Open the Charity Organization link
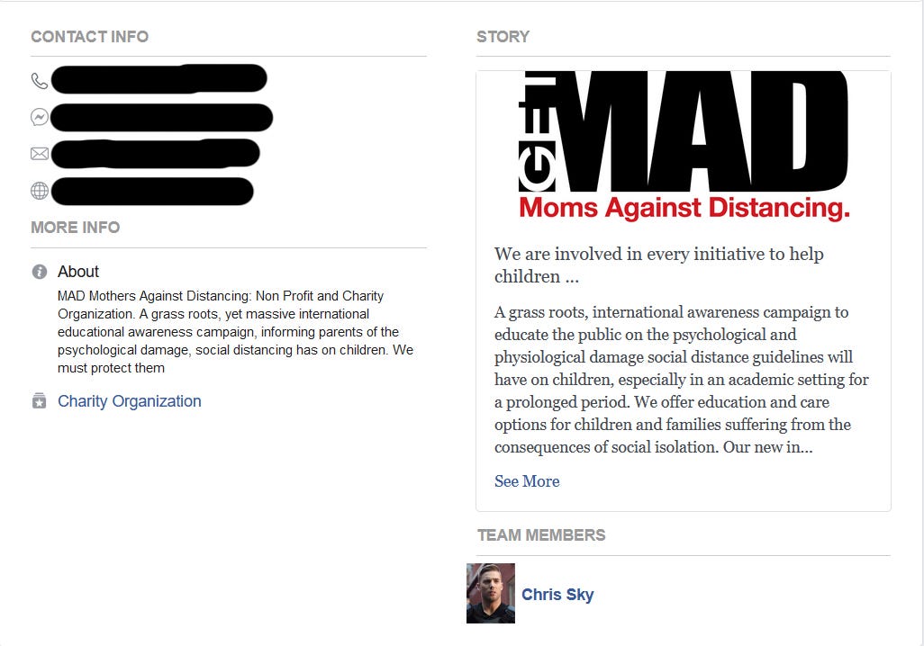This screenshot has width=924, height=646. pyautogui.click(x=129, y=401)
